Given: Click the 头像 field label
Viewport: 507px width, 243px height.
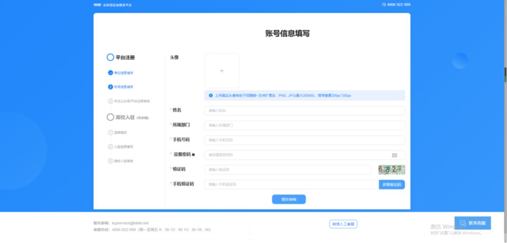Looking at the screenshot, I should coord(174,58).
